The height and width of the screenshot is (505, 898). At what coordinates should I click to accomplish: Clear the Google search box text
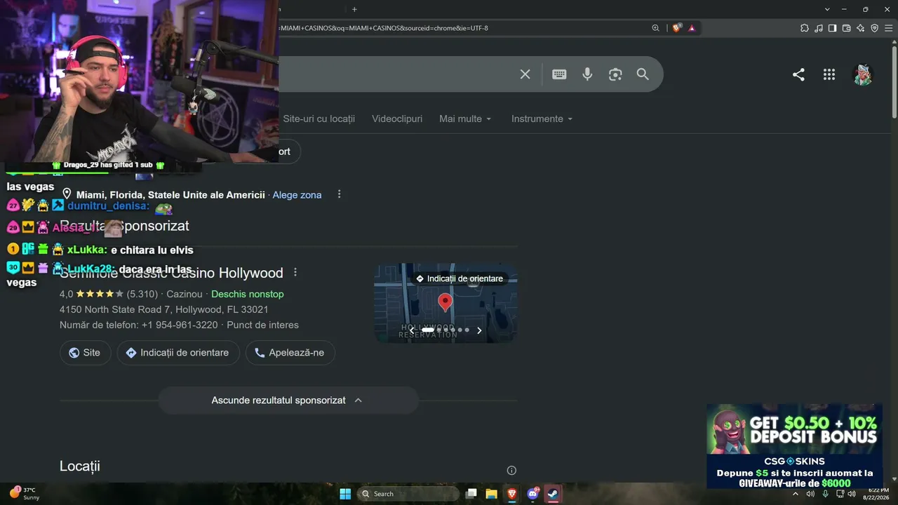tap(525, 74)
